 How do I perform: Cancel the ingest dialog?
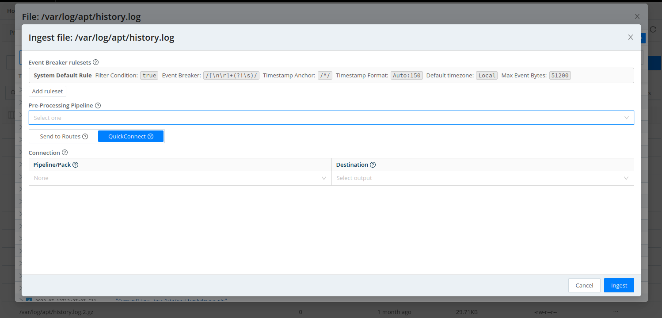pyautogui.click(x=584, y=285)
